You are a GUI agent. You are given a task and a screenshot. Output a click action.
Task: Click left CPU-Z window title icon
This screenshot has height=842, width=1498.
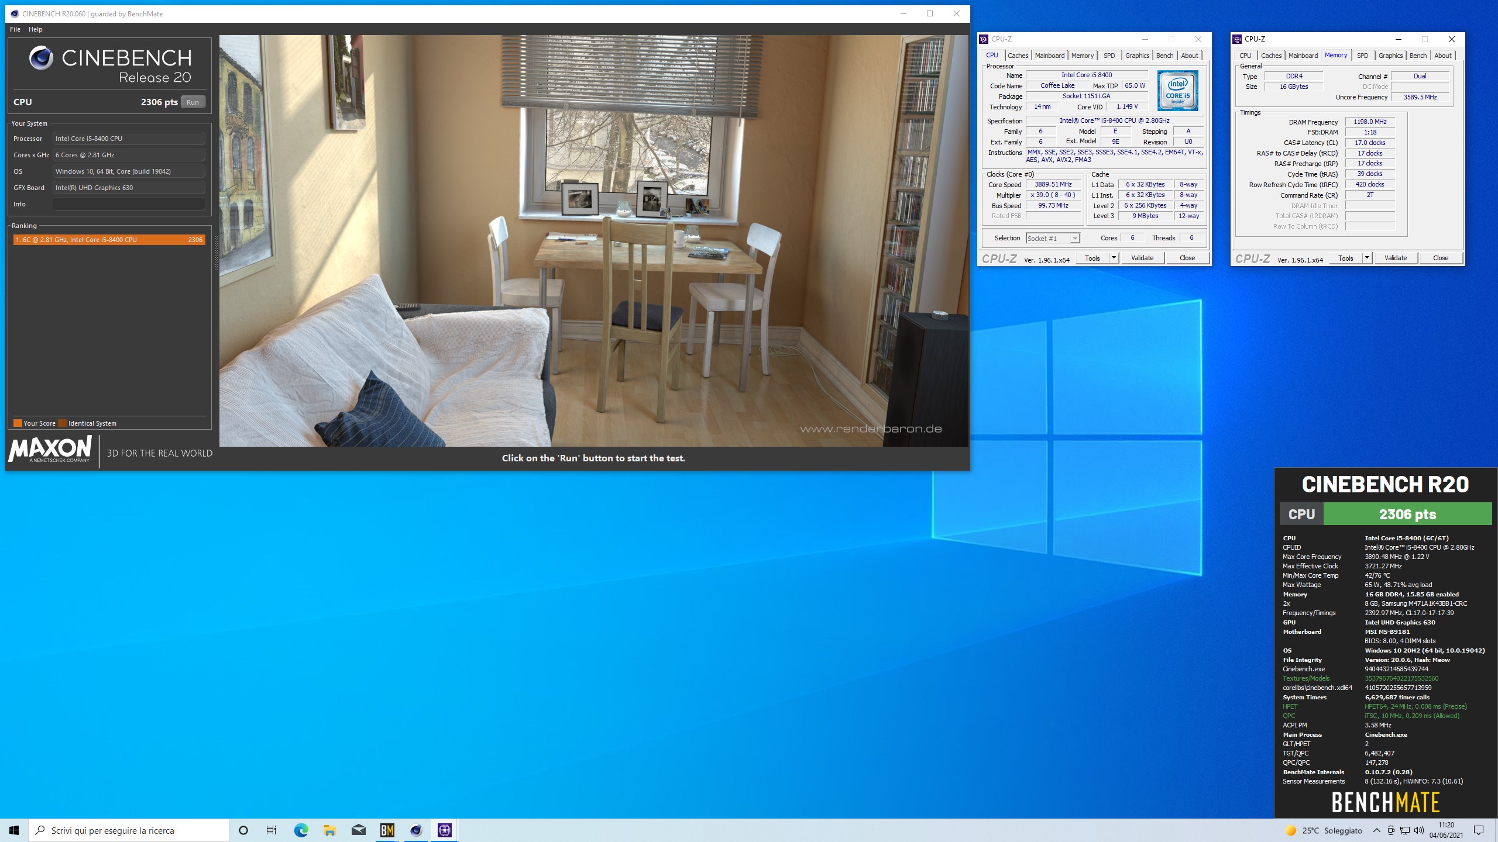[984, 39]
